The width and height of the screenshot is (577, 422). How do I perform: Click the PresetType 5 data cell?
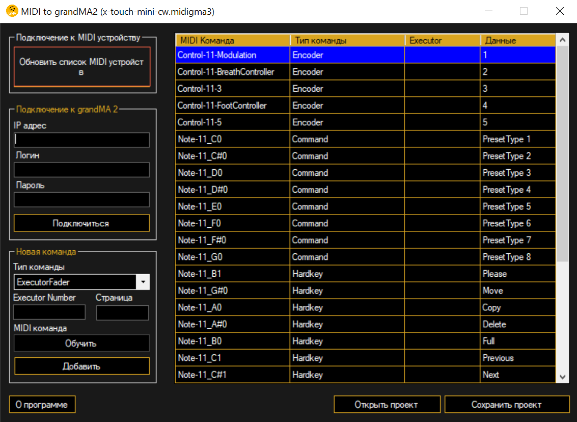click(518, 206)
